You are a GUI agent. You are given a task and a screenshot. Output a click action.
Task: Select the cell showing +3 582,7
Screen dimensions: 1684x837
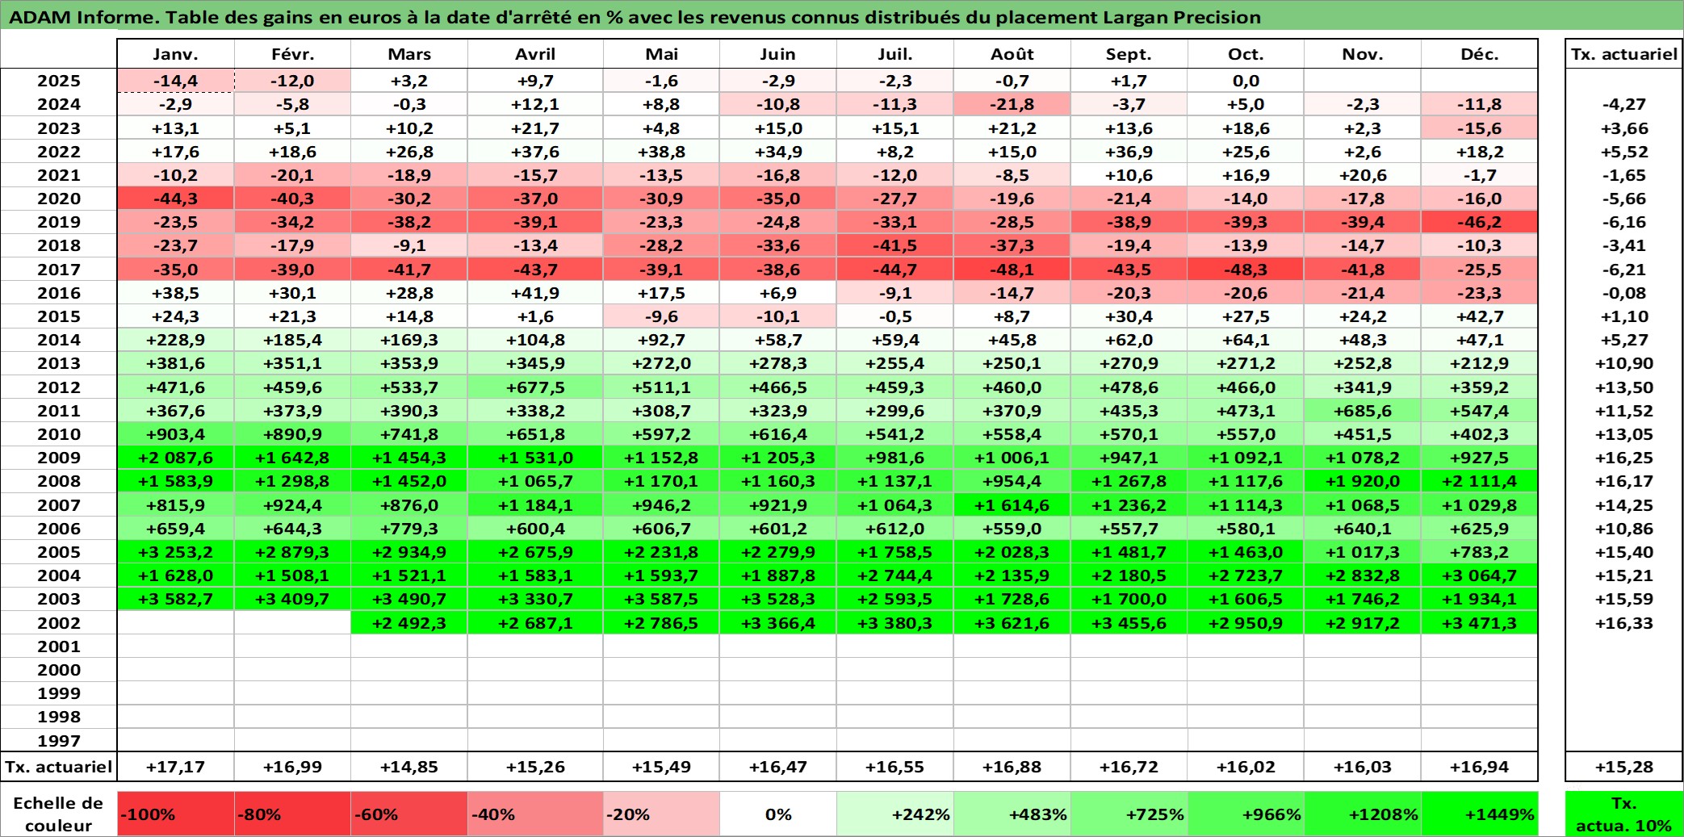[175, 599]
